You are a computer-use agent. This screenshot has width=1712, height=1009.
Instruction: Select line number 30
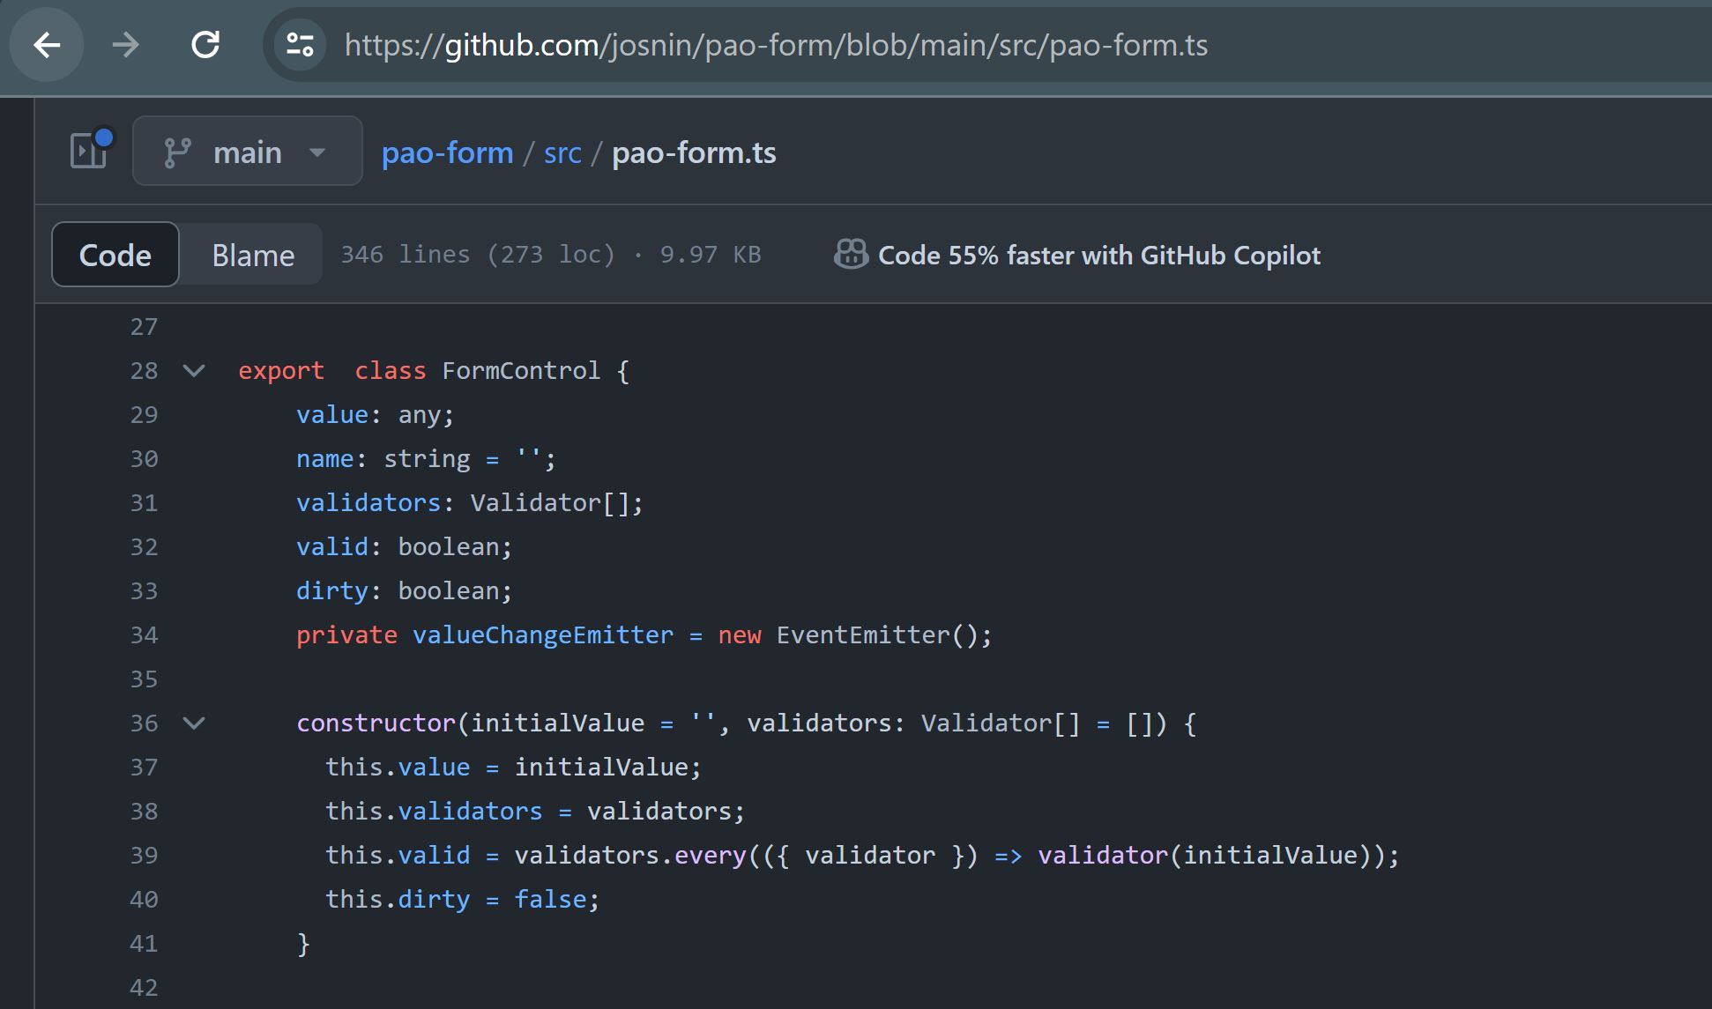145,459
